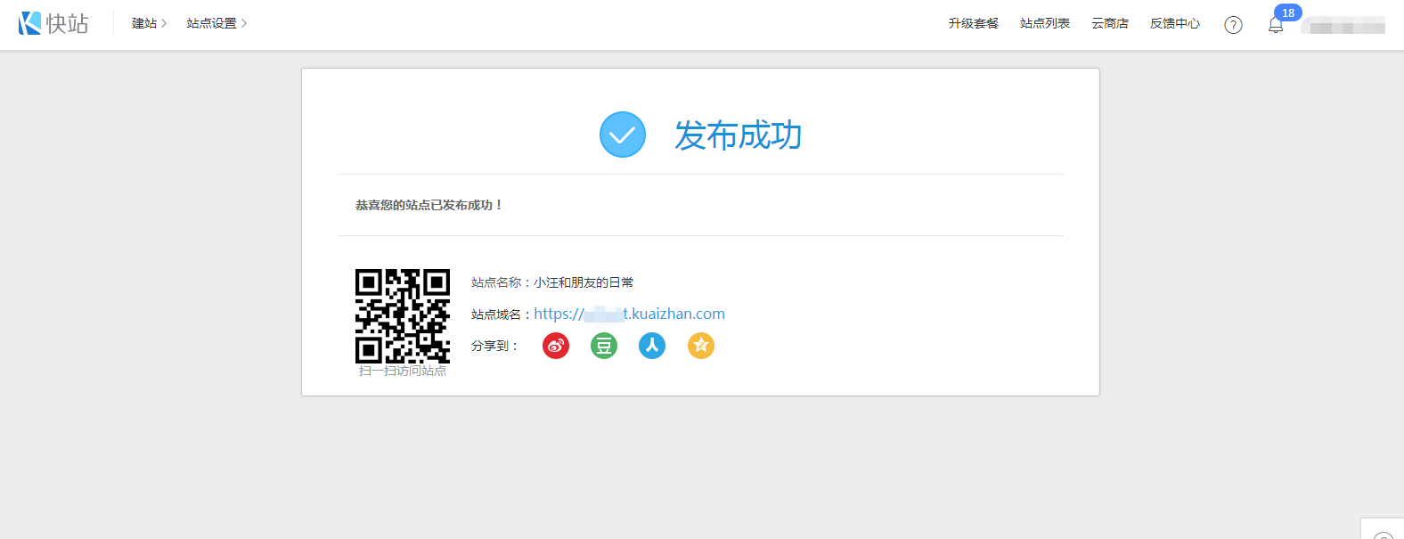Open notifications bell icon

coord(1276,26)
